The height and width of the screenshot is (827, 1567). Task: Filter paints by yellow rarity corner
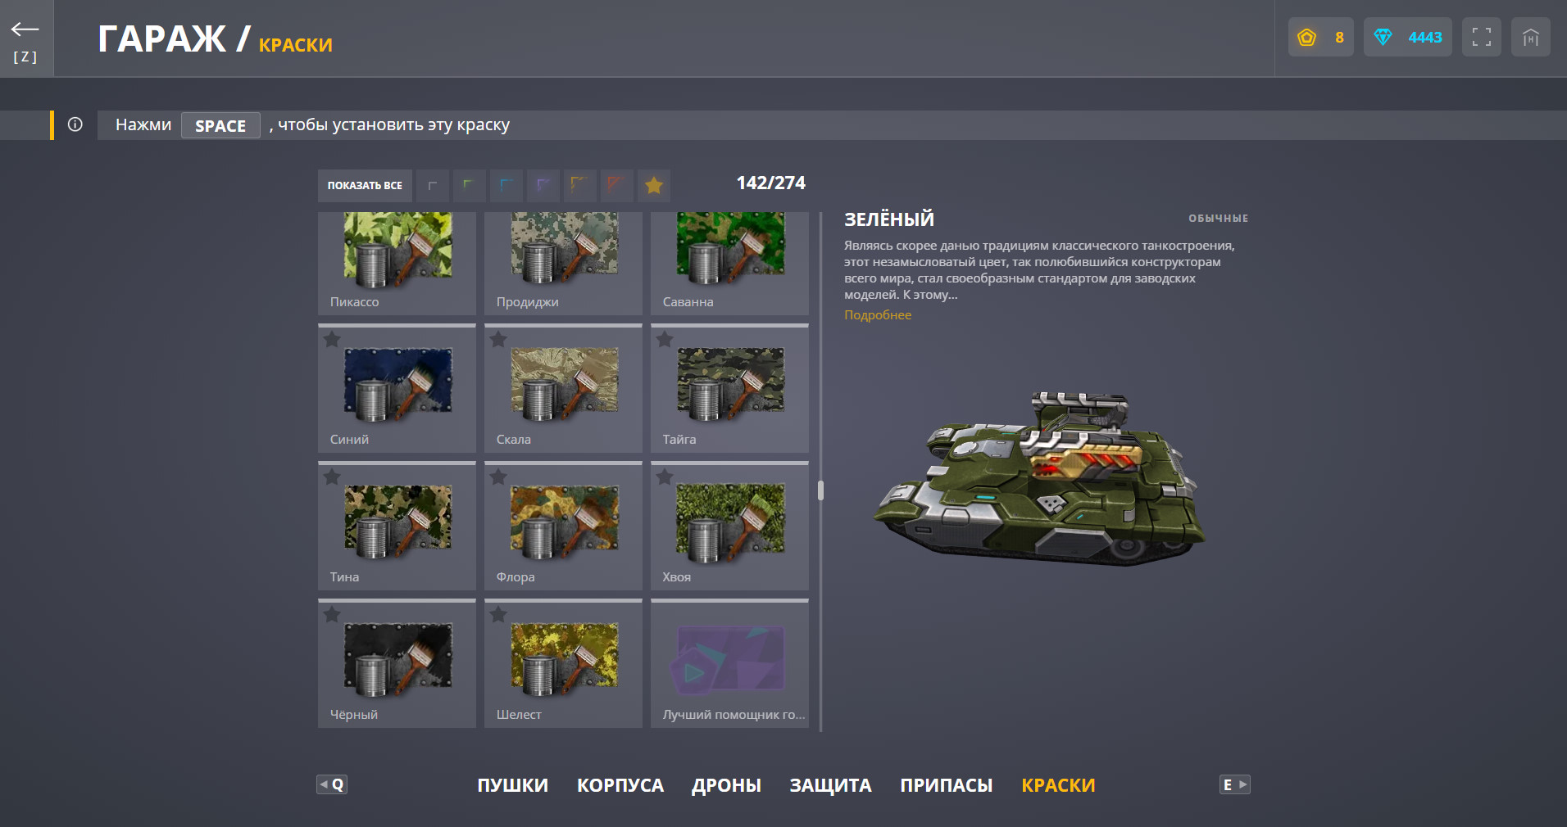tap(580, 186)
